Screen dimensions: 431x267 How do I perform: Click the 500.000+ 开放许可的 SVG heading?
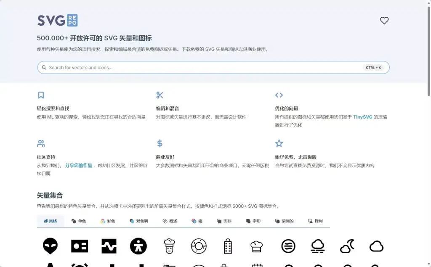point(94,38)
